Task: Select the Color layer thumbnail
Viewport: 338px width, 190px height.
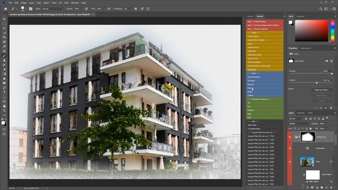Action: click(307, 161)
